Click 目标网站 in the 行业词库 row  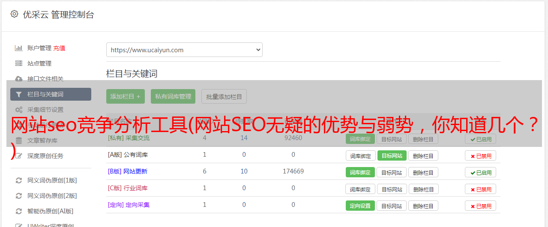[392, 189]
